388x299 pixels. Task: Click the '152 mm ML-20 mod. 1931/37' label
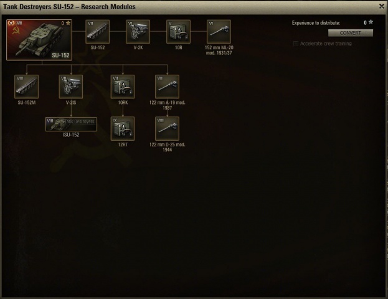(219, 50)
